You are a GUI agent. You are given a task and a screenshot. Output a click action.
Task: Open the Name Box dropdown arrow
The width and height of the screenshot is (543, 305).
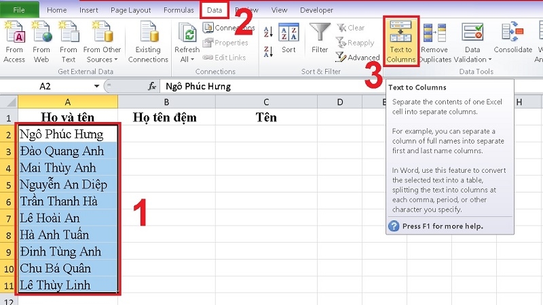96,86
